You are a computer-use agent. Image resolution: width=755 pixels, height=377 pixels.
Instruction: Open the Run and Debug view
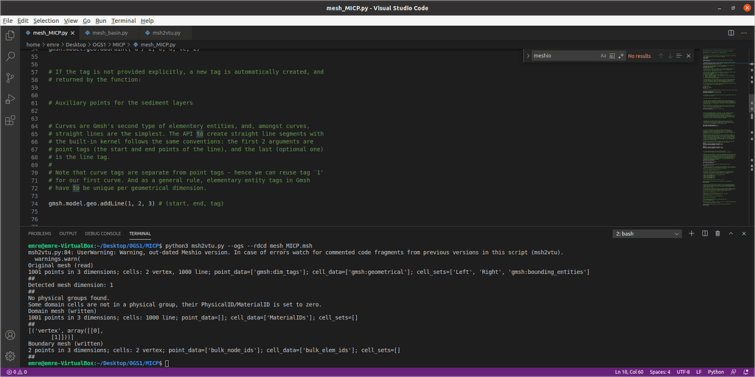pyautogui.click(x=10, y=99)
